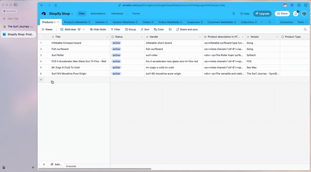Click the Orders tab info icon
311x172 pixels.
pyautogui.click(x=152, y=22)
